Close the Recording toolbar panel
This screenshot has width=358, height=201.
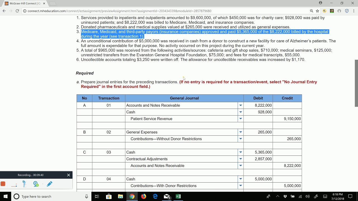pos(69,175)
